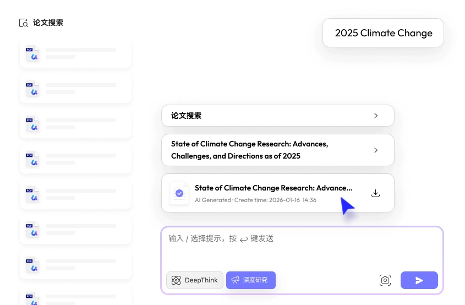This screenshot has width=465, height=305.
Task: Expand the 论文搜索 step row
Action: click(x=277, y=116)
